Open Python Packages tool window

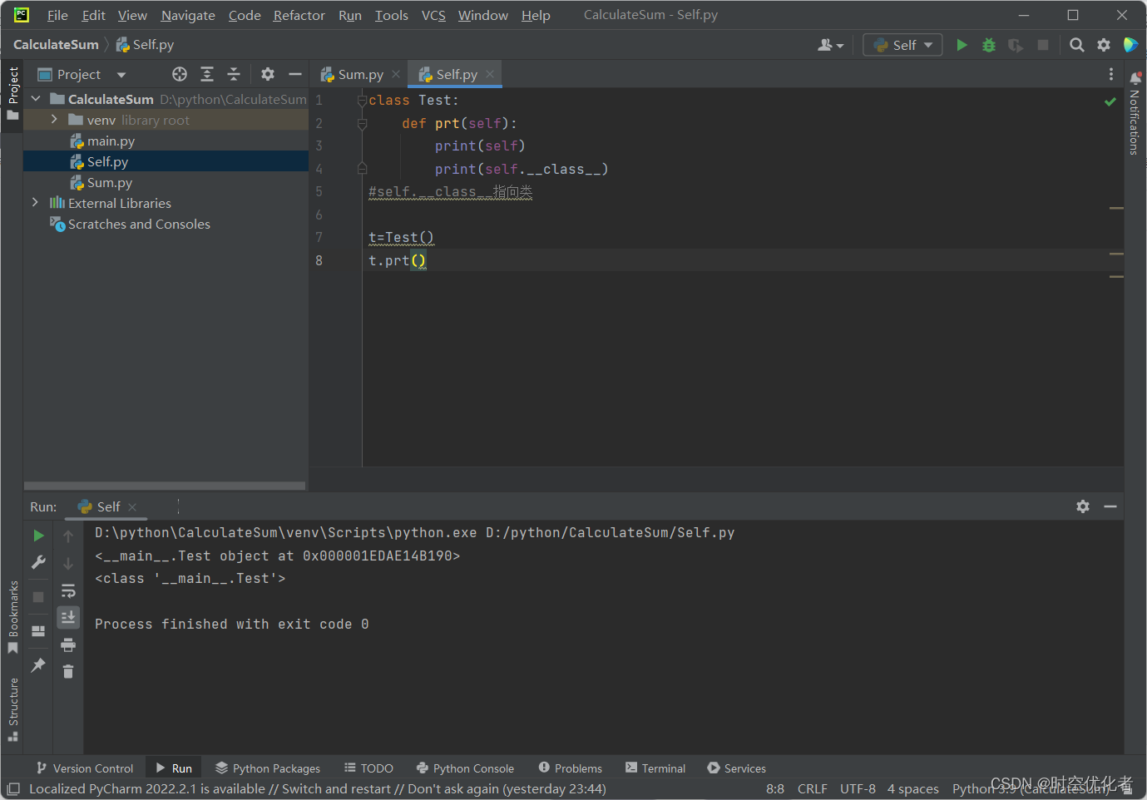[x=268, y=768]
